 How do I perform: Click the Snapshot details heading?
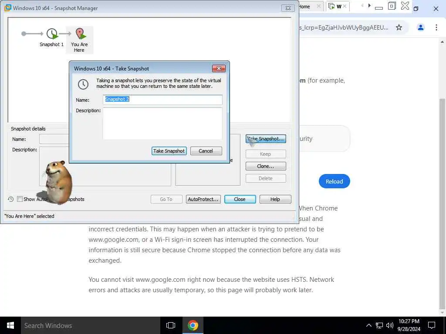tap(28, 129)
